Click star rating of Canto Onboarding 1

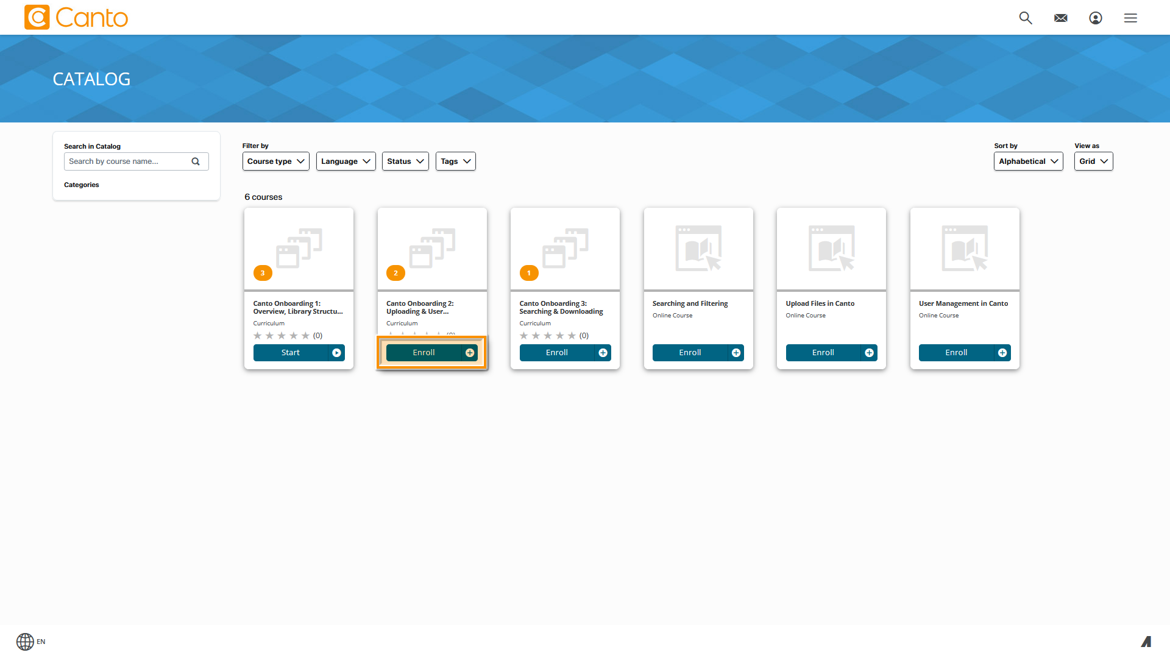pyautogui.click(x=282, y=336)
